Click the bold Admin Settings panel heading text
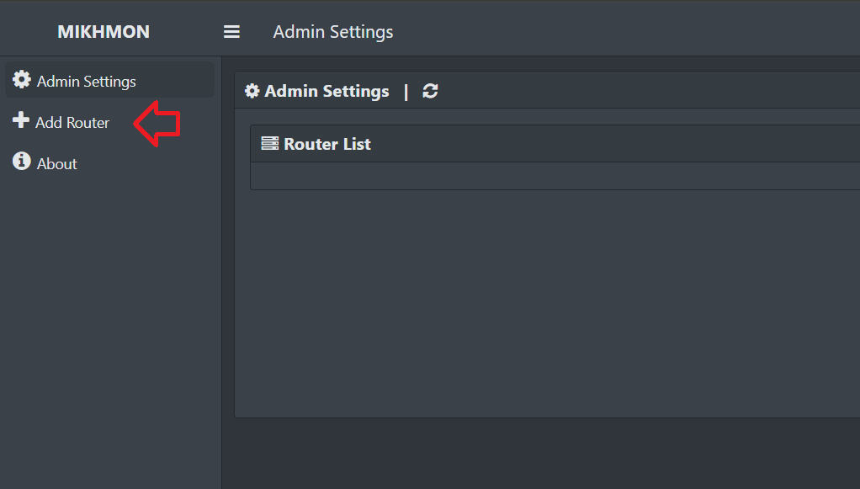860x489 pixels. point(326,91)
